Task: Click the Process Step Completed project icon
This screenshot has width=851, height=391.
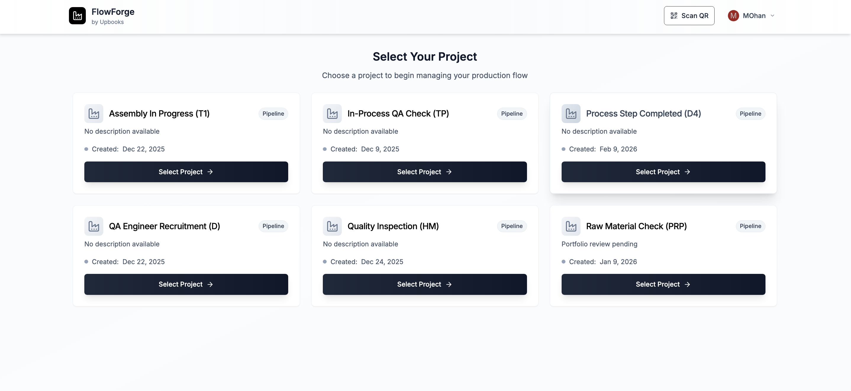Action: (x=571, y=114)
